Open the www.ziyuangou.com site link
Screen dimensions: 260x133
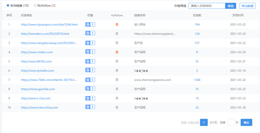click(x=49, y=24)
